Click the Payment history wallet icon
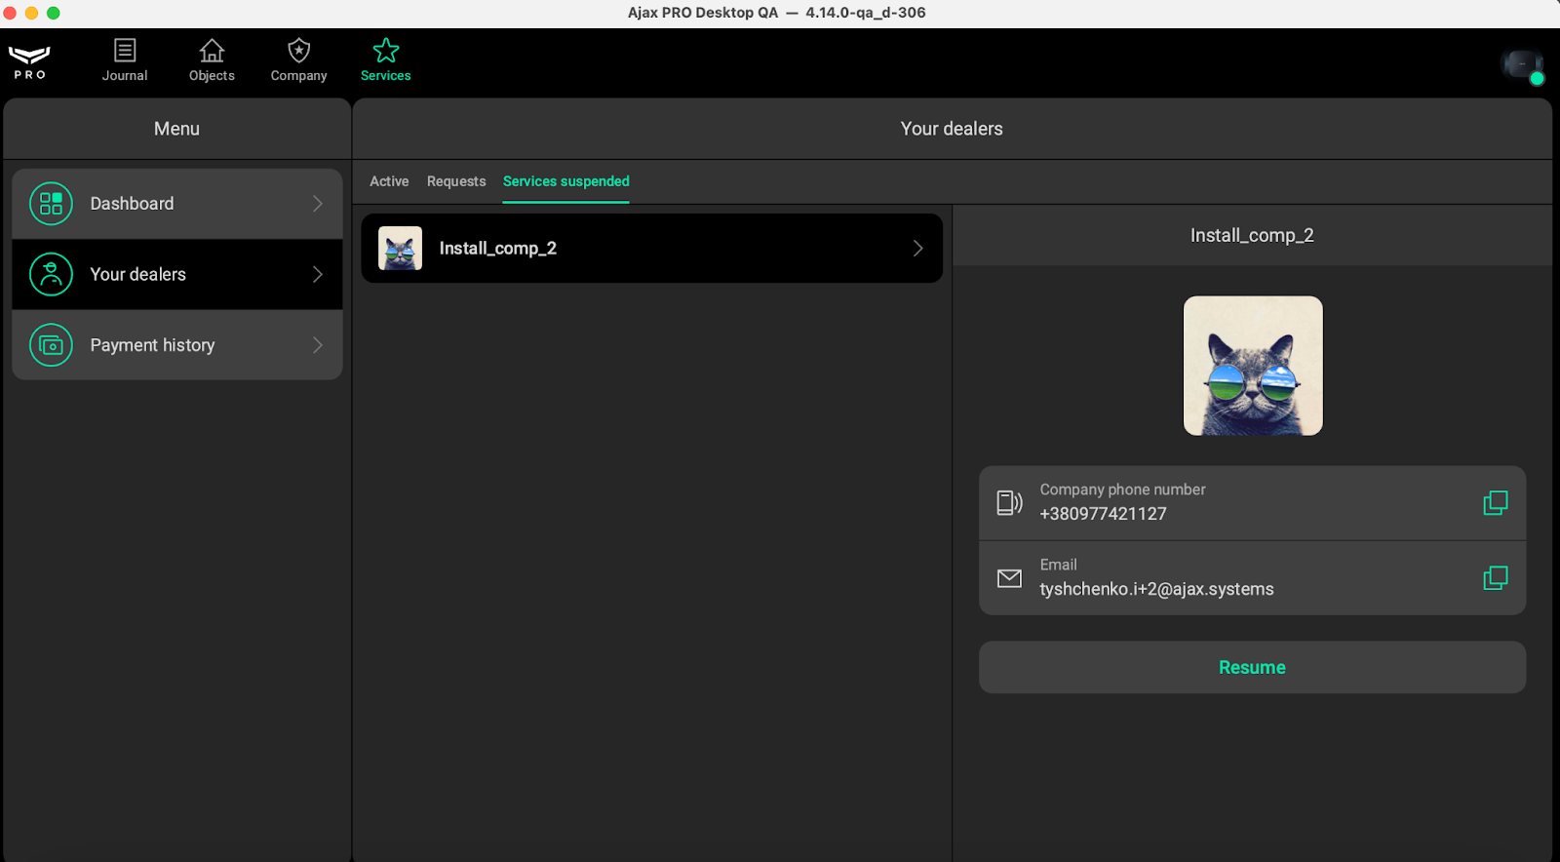Viewport: 1560px width, 862px height. pos(51,345)
